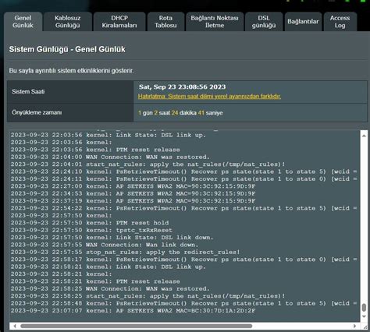
Task: Click the 22:04:00 'WAN was restored' log line
Action: pyautogui.click(x=110, y=157)
